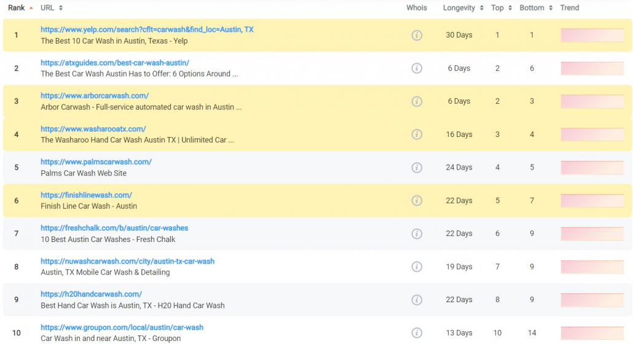The height and width of the screenshot is (344, 633).
Task: Open Whois info for the palmscarwash.com row
Action: pyautogui.click(x=417, y=167)
